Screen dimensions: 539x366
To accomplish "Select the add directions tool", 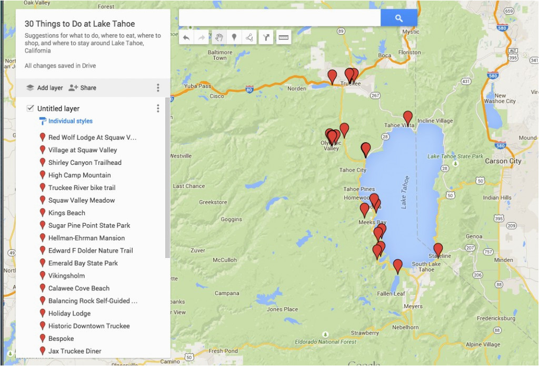I will [x=266, y=37].
